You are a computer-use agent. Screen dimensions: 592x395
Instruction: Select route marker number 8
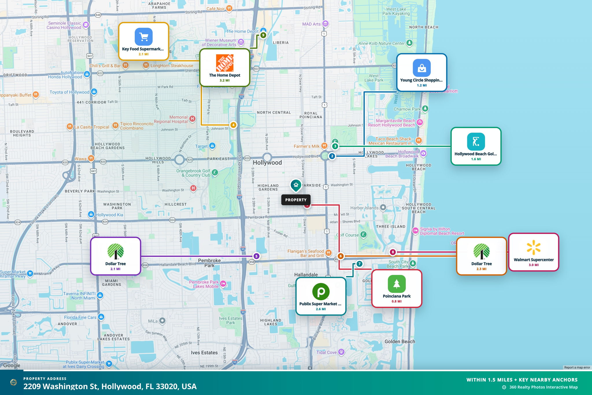tap(393, 252)
